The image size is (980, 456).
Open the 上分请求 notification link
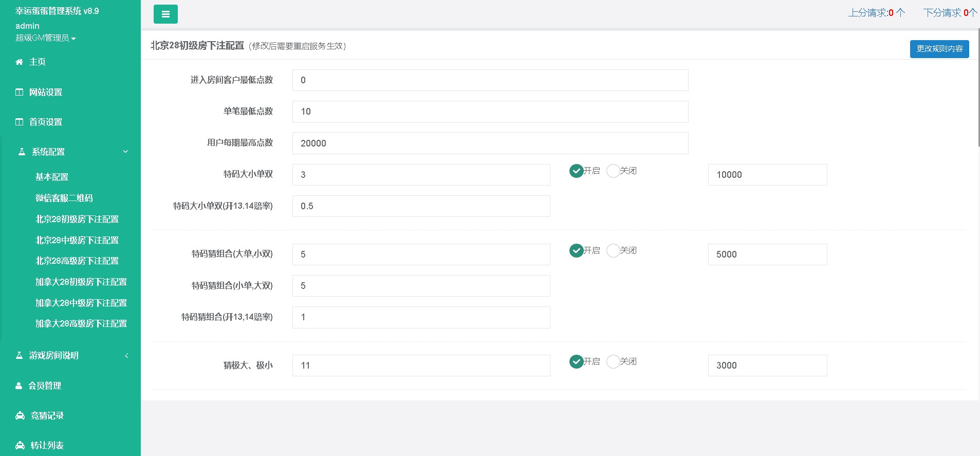876,13
